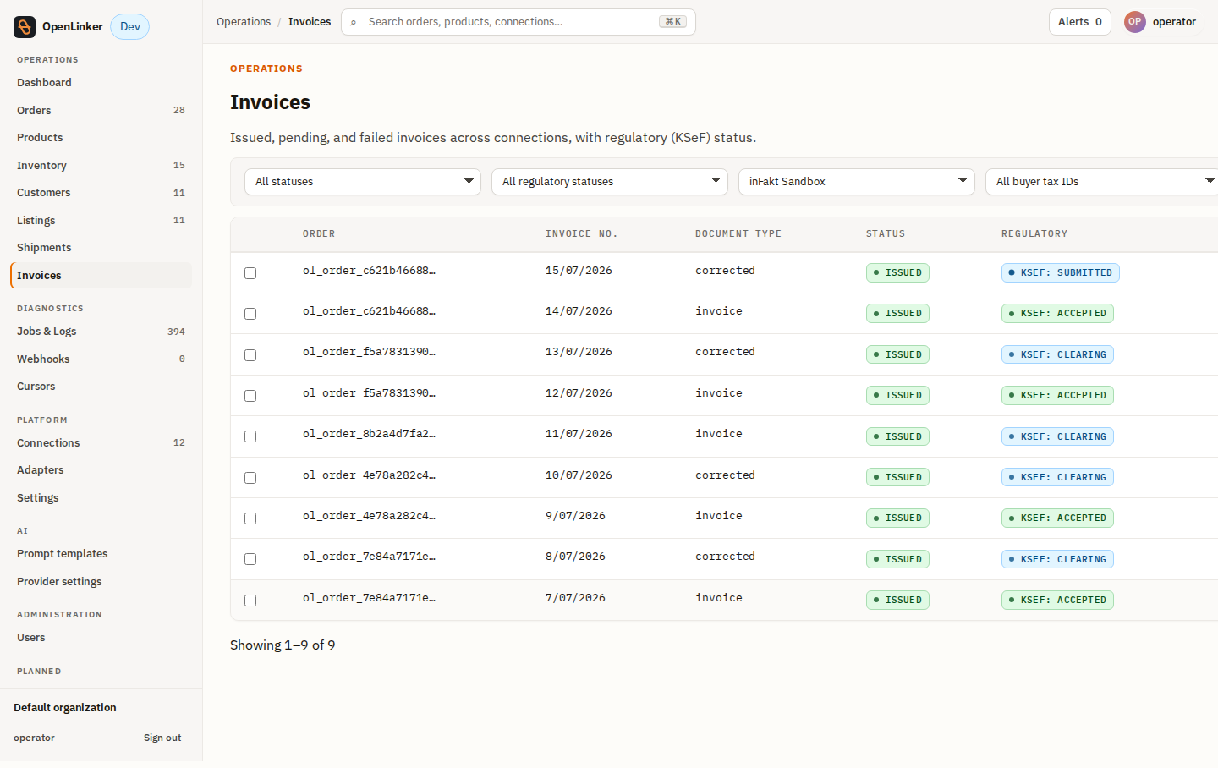This screenshot has height=768, width=1218.
Task: Click 'invoice' document type for invoice 7/07/2026
Action: 719,598
